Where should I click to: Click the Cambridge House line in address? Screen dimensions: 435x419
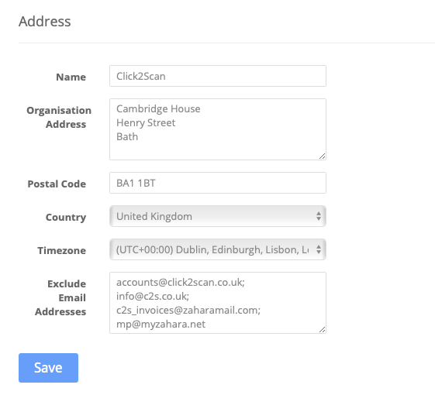click(x=158, y=109)
